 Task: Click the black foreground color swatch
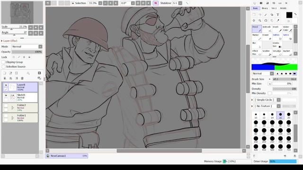tap(289, 15)
